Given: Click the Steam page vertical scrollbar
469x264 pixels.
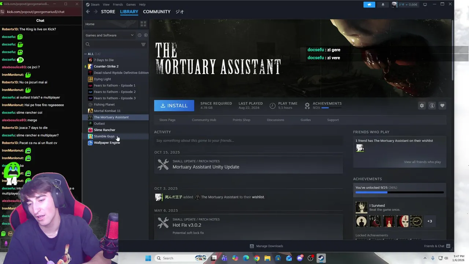Looking at the screenshot, I should pos(453,49).
